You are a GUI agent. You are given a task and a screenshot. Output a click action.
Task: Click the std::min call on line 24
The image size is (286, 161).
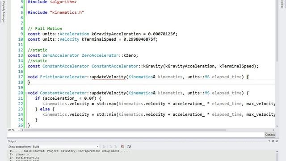click(x=106, y=114)
